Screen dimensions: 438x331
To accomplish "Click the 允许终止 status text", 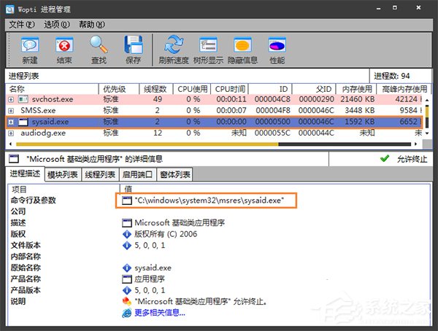I will pyautogui.click(x=412, y=159).
